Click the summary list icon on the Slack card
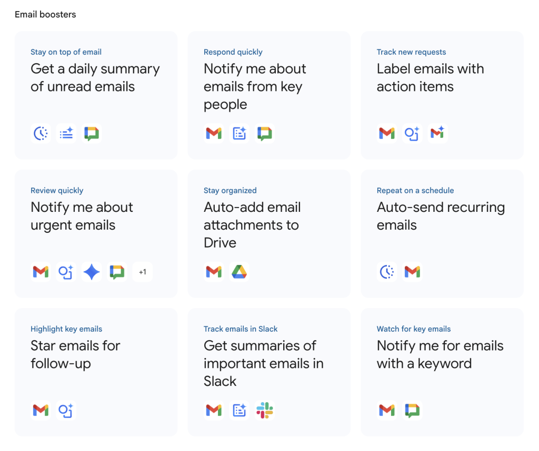The height and width of the screenshot is (451, 539). tap(239, 410)
